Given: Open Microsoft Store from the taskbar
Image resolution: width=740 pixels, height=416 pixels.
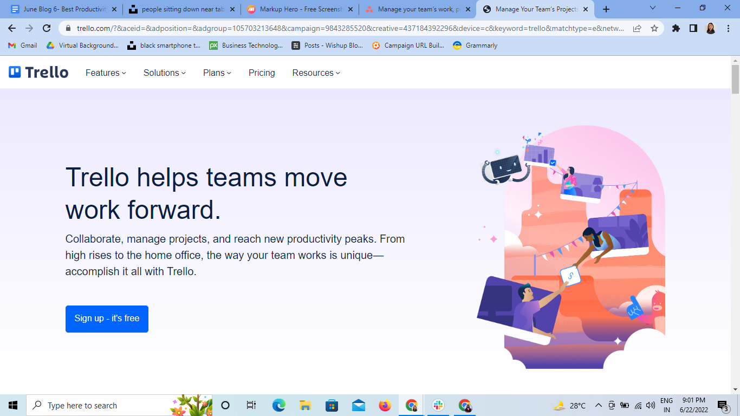Looking at the screenshot, I should [x=332, y=405].
